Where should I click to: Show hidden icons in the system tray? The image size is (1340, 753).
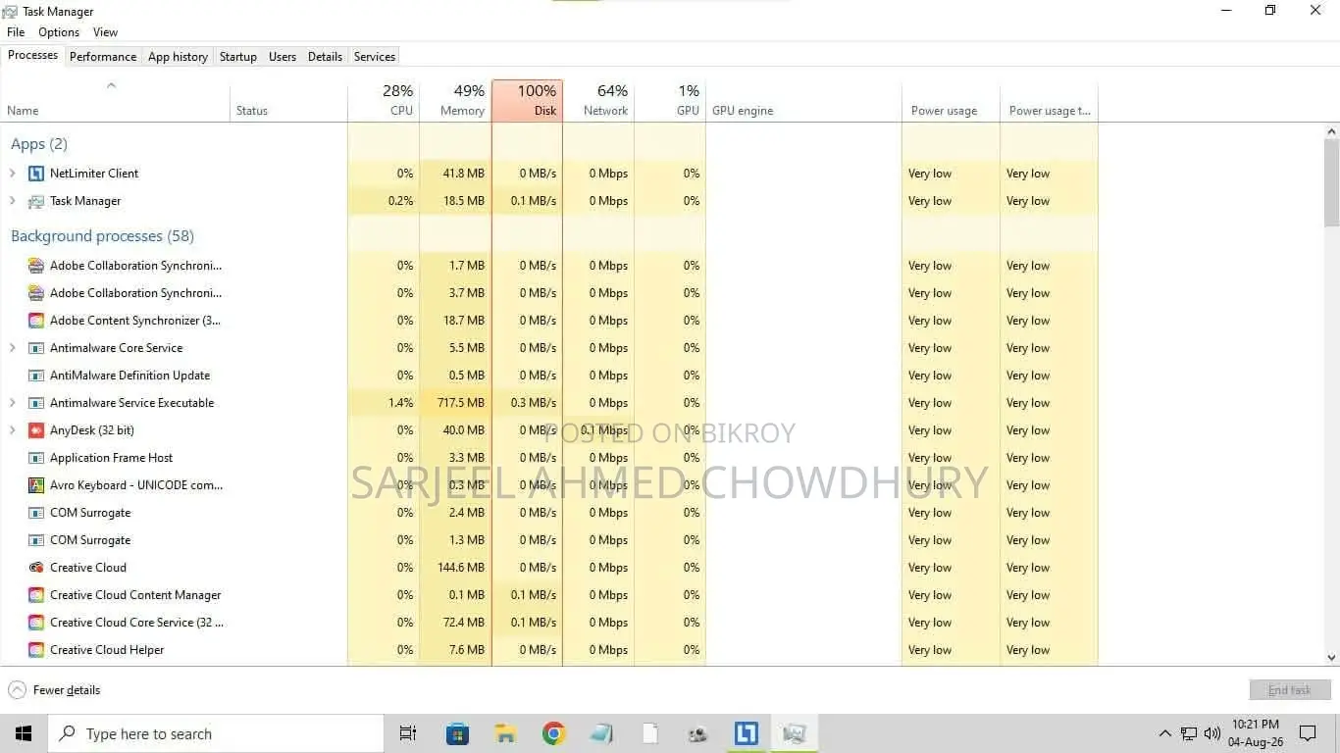(1165, 733)
